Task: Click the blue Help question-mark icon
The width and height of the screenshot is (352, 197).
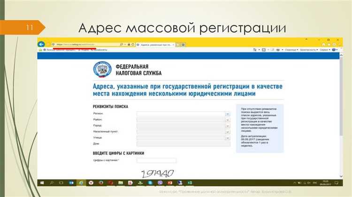Action: click(x=334, y=50)
